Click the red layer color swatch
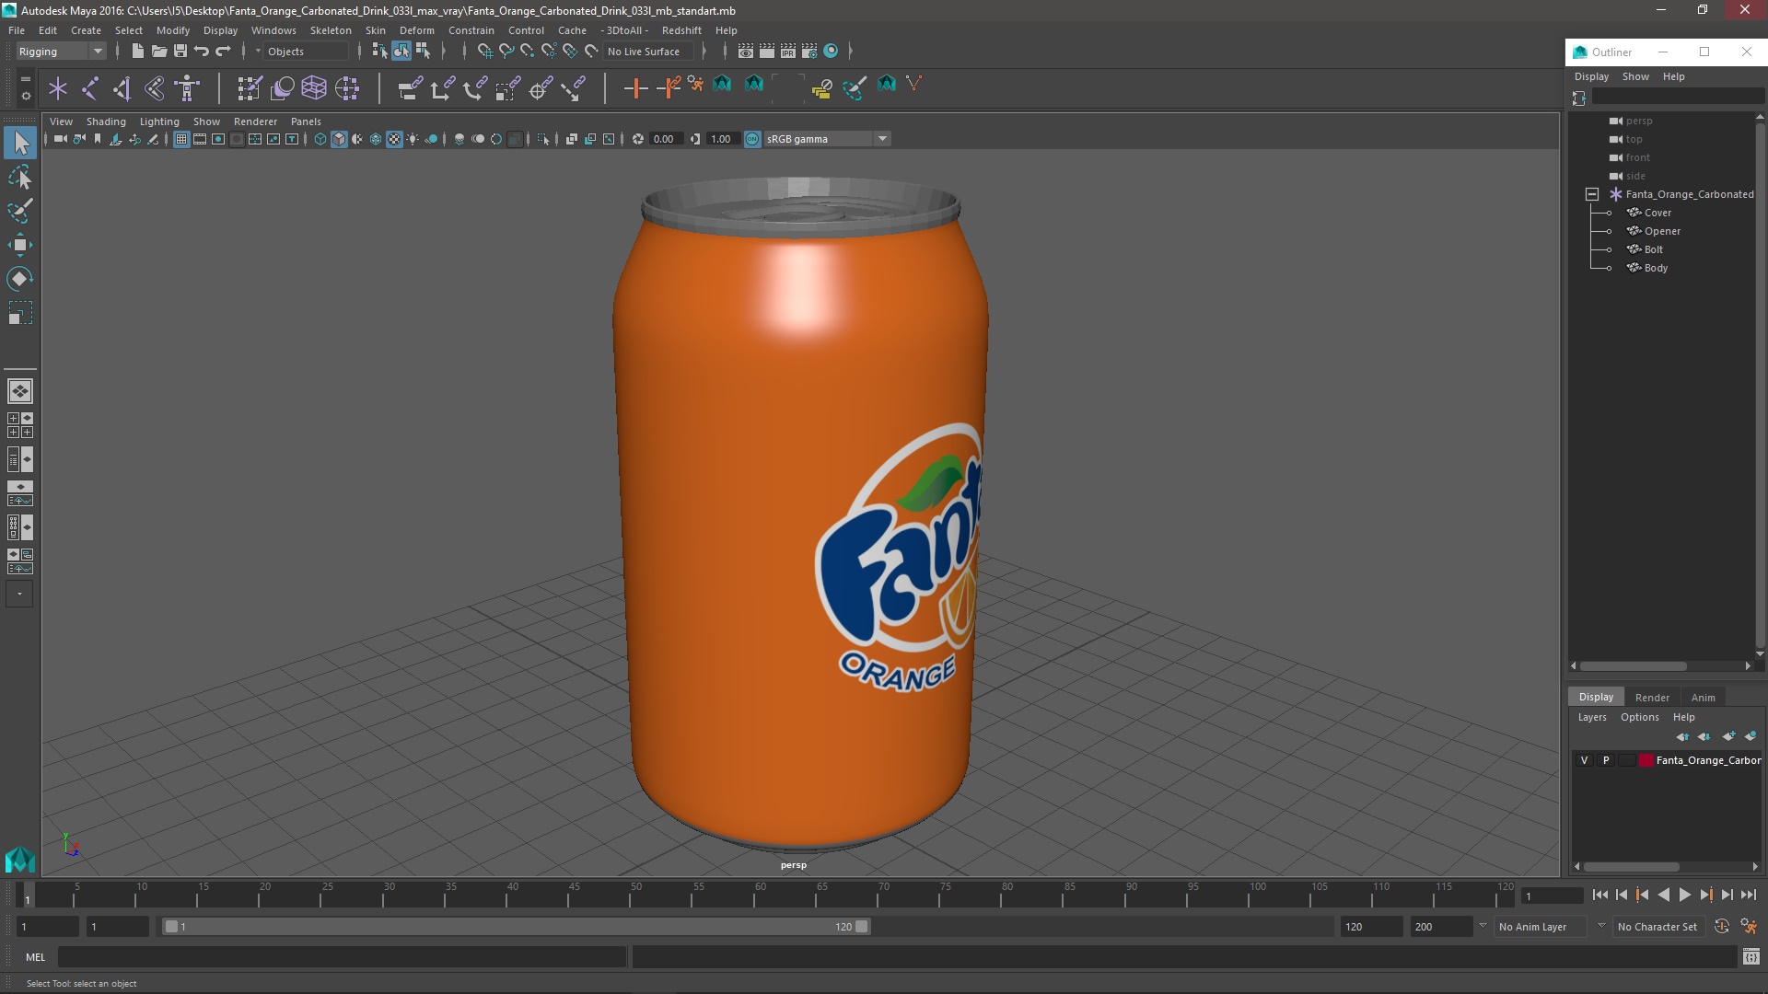The image size is (1768, 994). click(1646, 760)
